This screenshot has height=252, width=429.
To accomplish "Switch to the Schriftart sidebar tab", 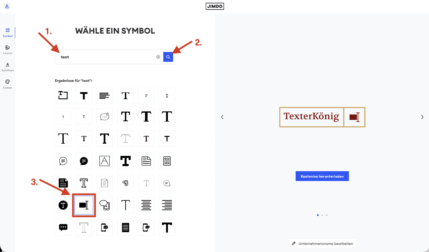I will pos(7,67).
